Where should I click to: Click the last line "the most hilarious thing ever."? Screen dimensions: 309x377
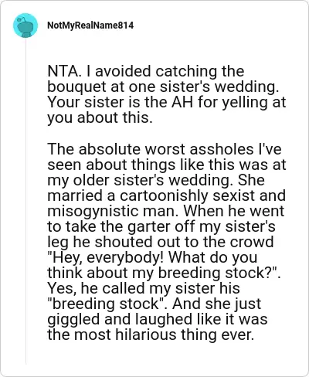[x=151, y=335]
